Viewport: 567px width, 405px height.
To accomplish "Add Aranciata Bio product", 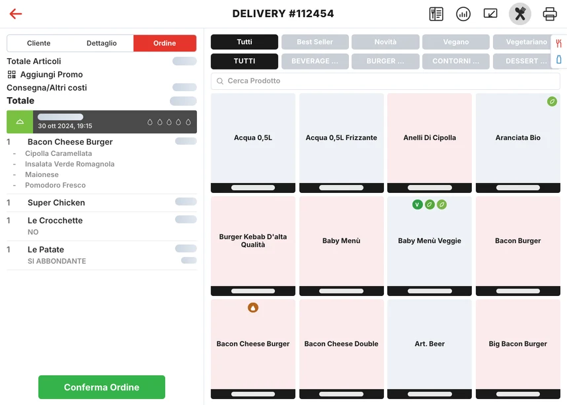I will 518,143.
